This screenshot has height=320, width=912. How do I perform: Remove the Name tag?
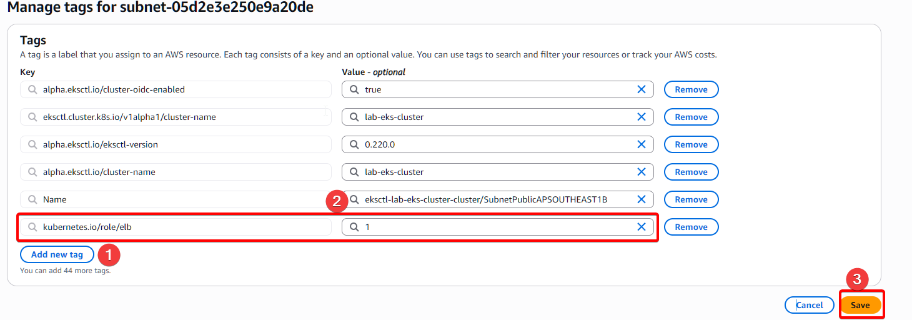click(x=691, y=199)
